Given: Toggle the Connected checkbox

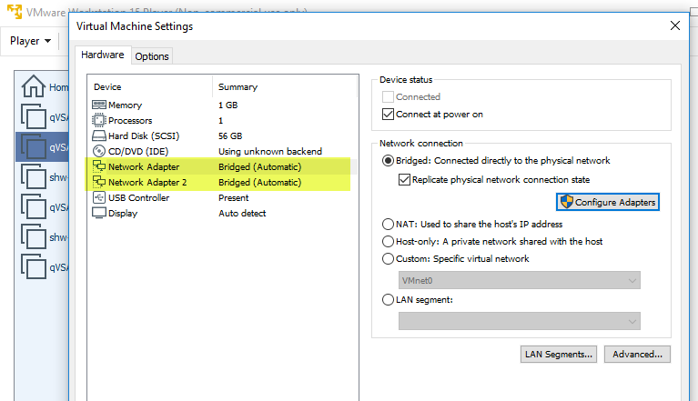Looking at the screenshot, I should (388, 97).
